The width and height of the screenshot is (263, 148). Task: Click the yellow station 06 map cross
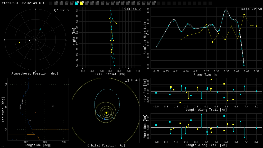point(53,109)
